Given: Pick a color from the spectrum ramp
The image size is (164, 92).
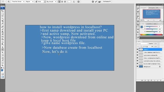Looking at the screenshot, I should pyautogui.click(x=151, y=35).
